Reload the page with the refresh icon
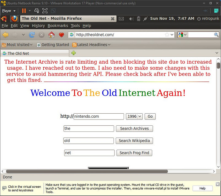Viewport: 221px width, 196px height. click(x=32, y=35)
